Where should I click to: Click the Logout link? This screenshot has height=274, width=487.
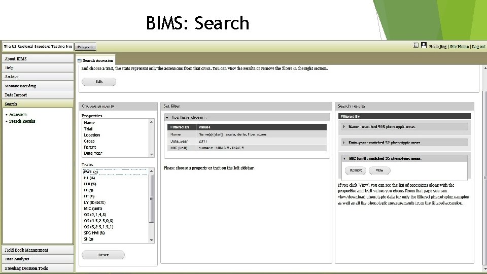(x=478, y=47)
